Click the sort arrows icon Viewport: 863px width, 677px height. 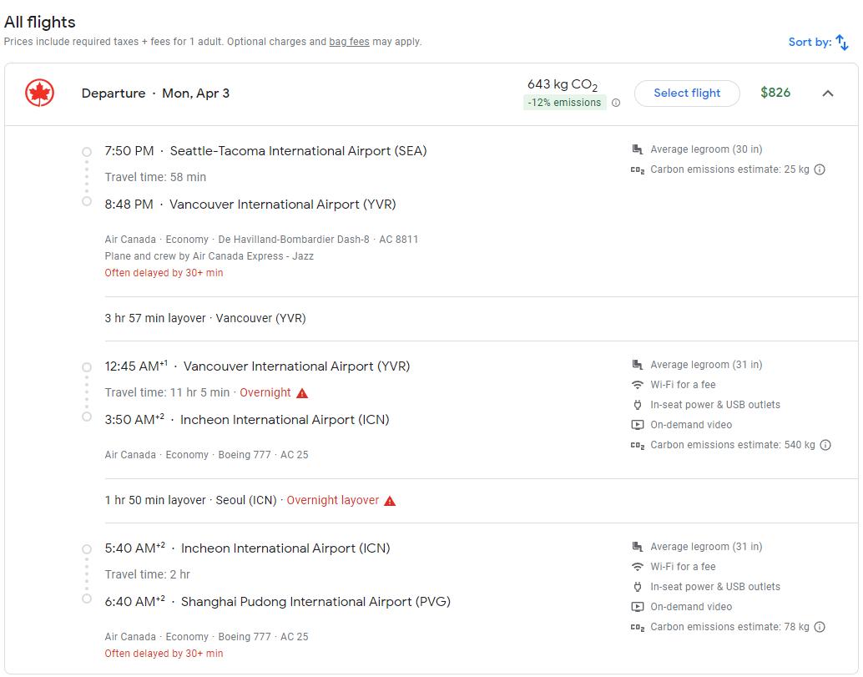coord(842,42)
